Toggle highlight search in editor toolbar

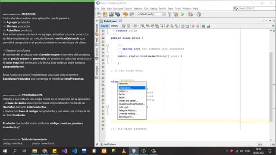pyautogui.click(x=157, y=26)
